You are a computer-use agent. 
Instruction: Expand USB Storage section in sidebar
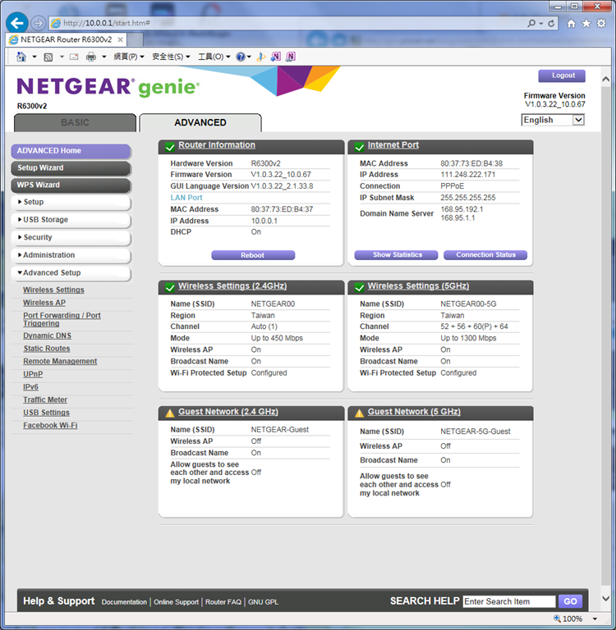71,220
